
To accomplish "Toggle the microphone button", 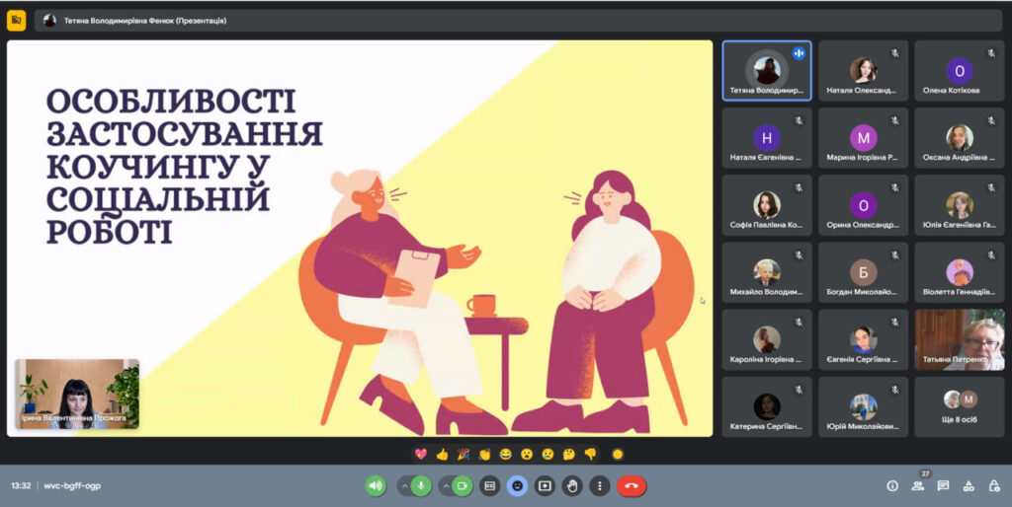I will 422,485.
